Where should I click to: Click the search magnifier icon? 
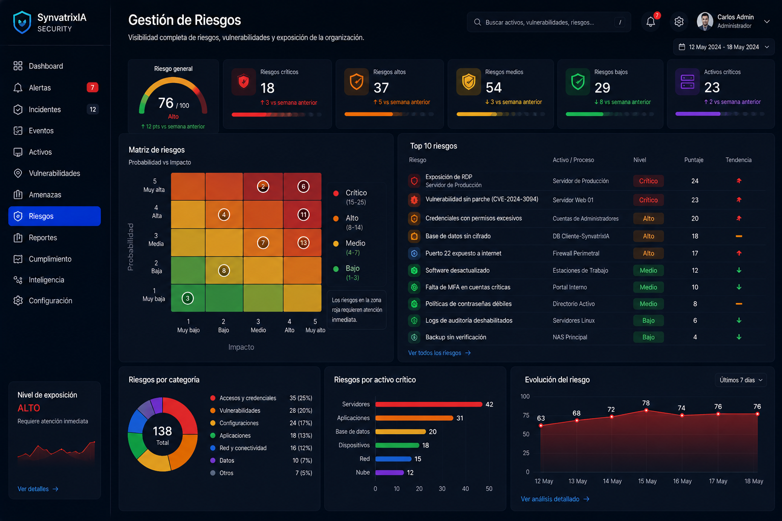[478, 22]
